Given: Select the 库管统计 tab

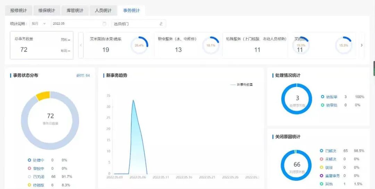Looking at the screenshot, I should (x=75, y=10).
